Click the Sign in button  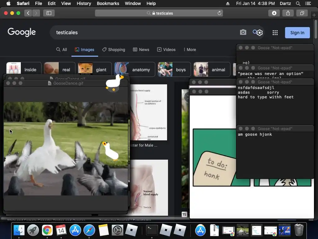297,33
